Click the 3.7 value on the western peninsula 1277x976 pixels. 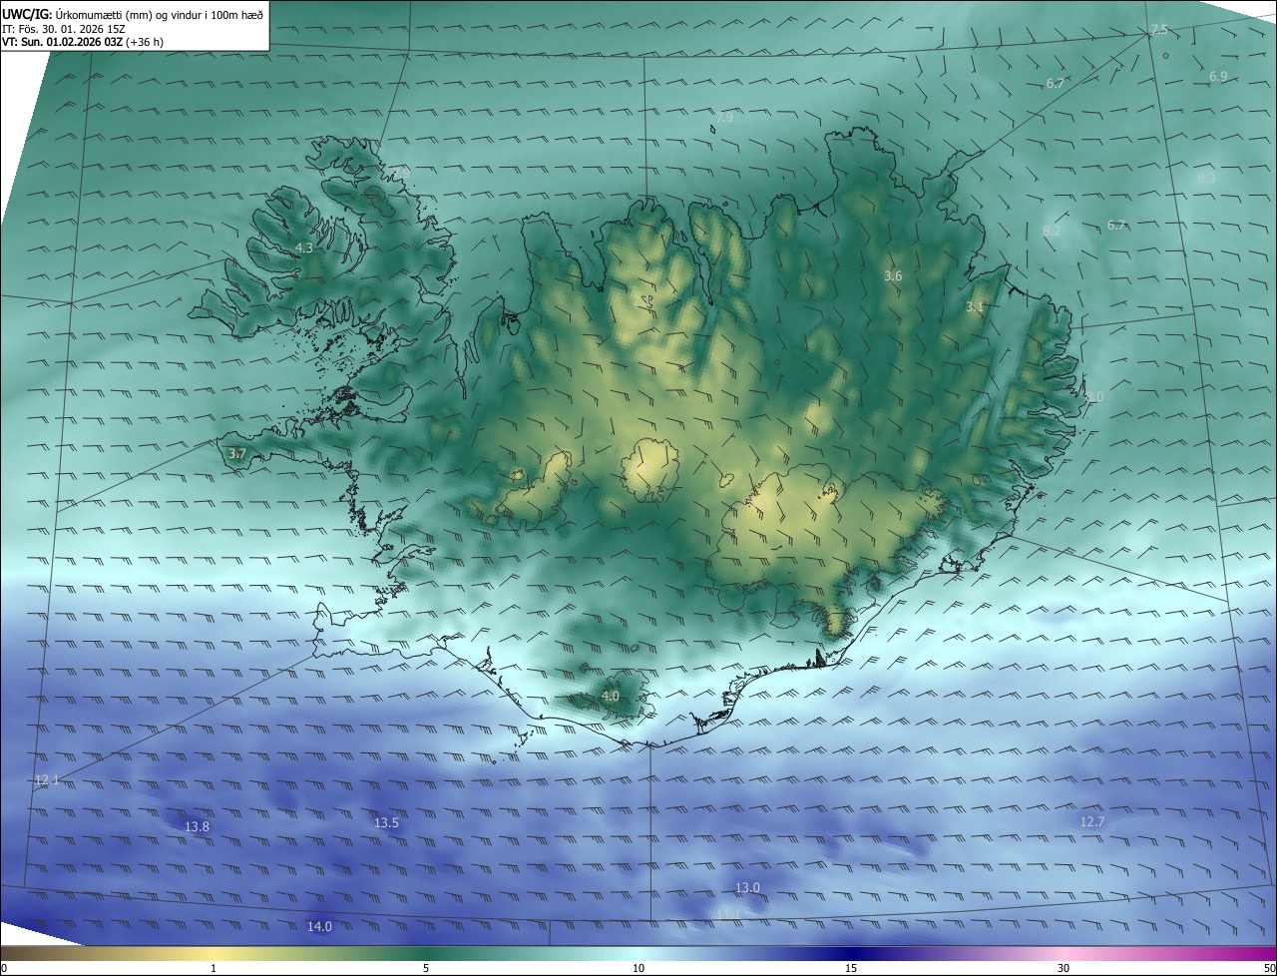237,454
